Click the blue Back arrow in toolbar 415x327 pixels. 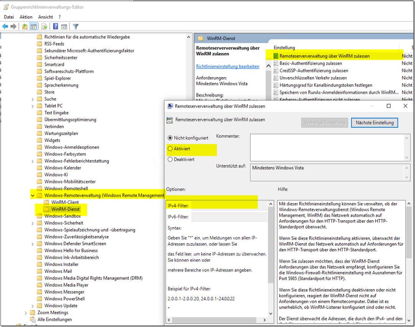click(5, 26)
